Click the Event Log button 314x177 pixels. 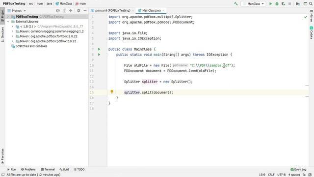298,169
